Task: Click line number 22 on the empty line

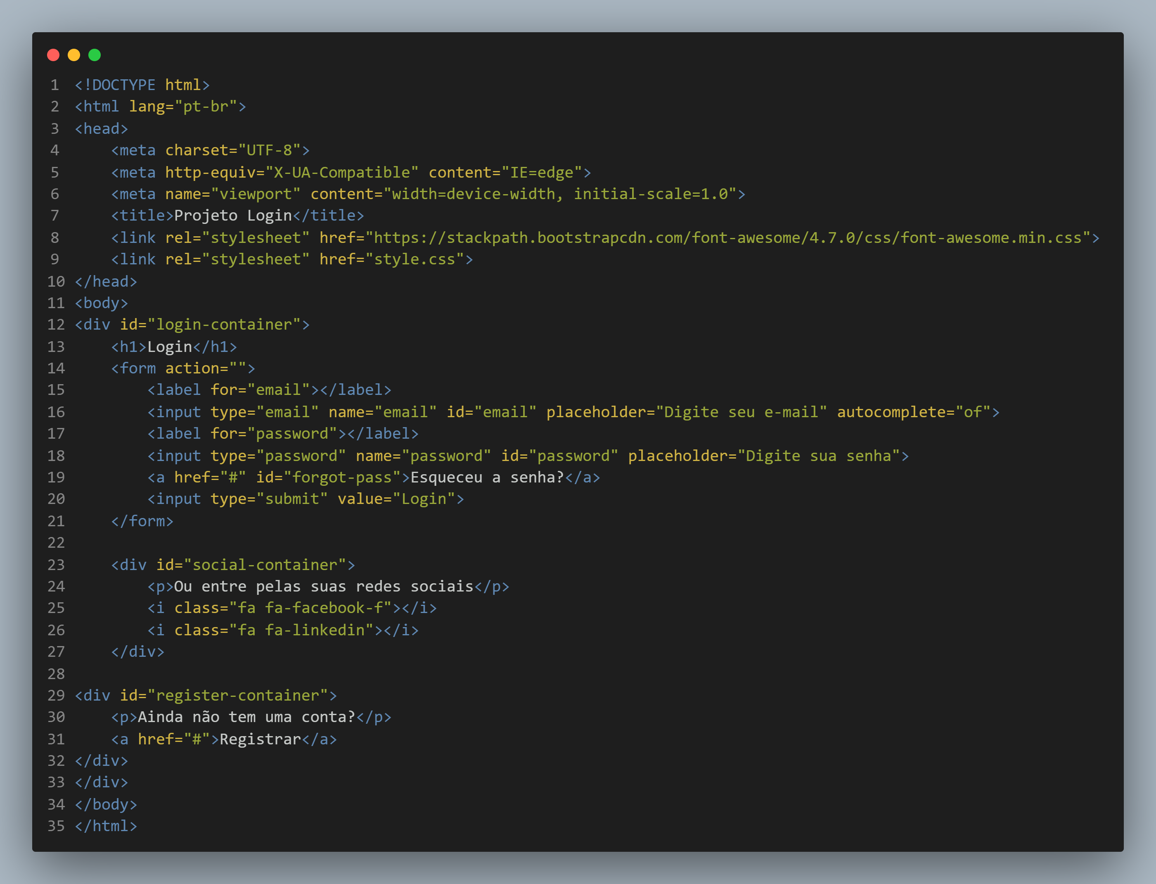Action: tap(56, 542)
